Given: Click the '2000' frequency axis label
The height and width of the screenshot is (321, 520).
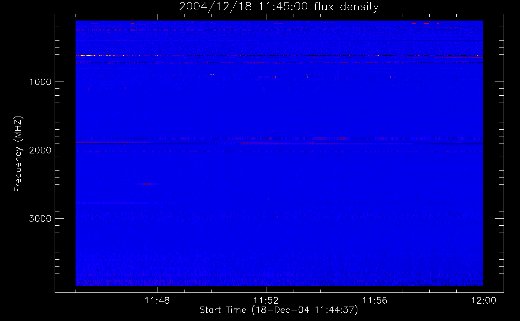Looking at the screenshot, I should point(40,150).
